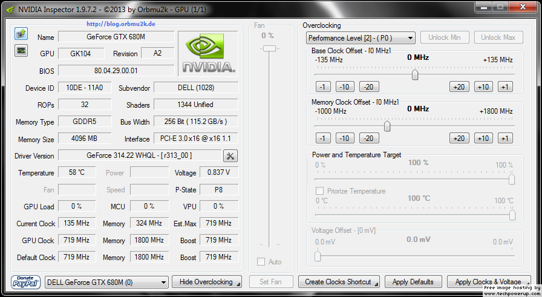Toggle the Auto fan checkbox
Screen dimensions: 542x297
pos(261,262)
